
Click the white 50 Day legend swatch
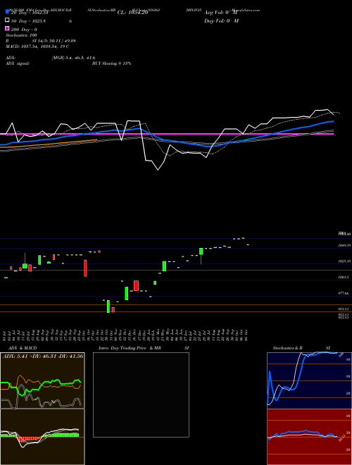(x=7, y=20)
